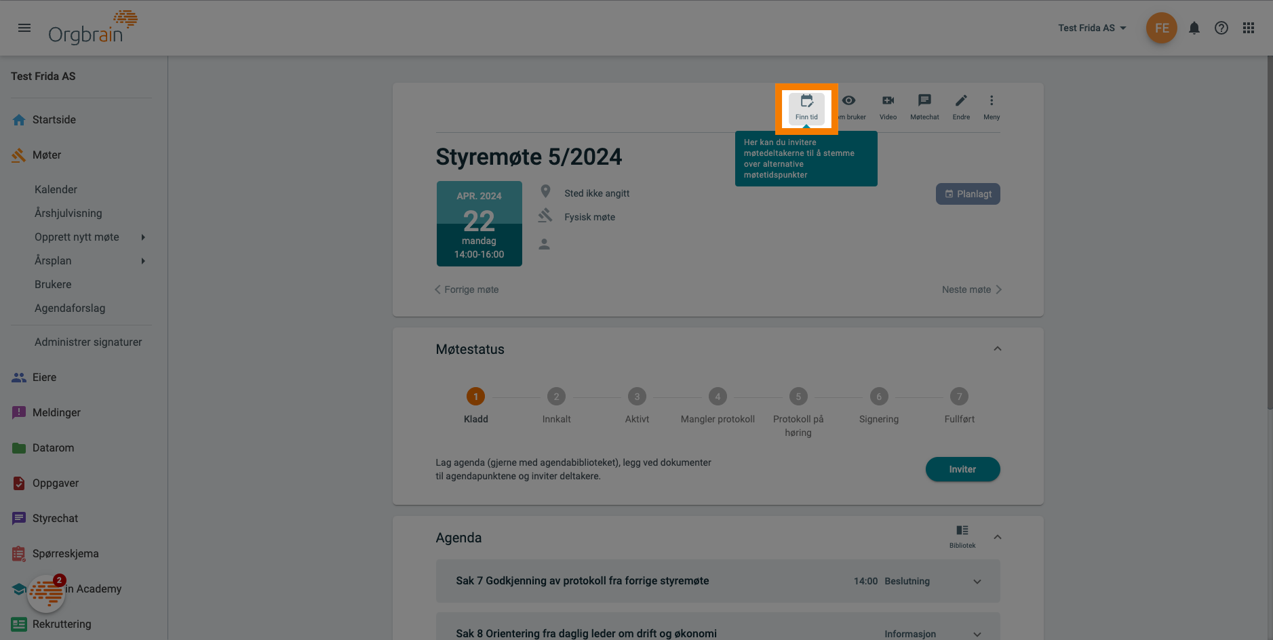Image resolution: width=1273 pixels, height=640 pixels.
Task: Open Kalender under Møter
Action: pos(56,189)
